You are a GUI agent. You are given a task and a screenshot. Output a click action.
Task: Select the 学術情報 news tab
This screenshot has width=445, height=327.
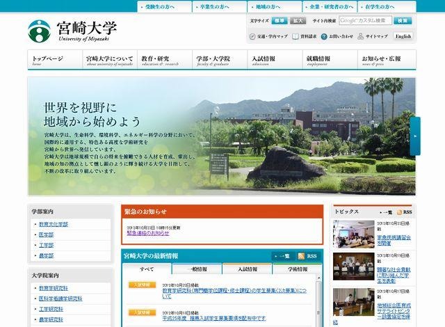(298, 269)
